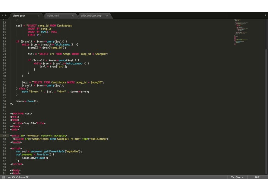Go to the previous tab with the left arrow
Viewport: 268px width, 191px height.
(2, 15)
